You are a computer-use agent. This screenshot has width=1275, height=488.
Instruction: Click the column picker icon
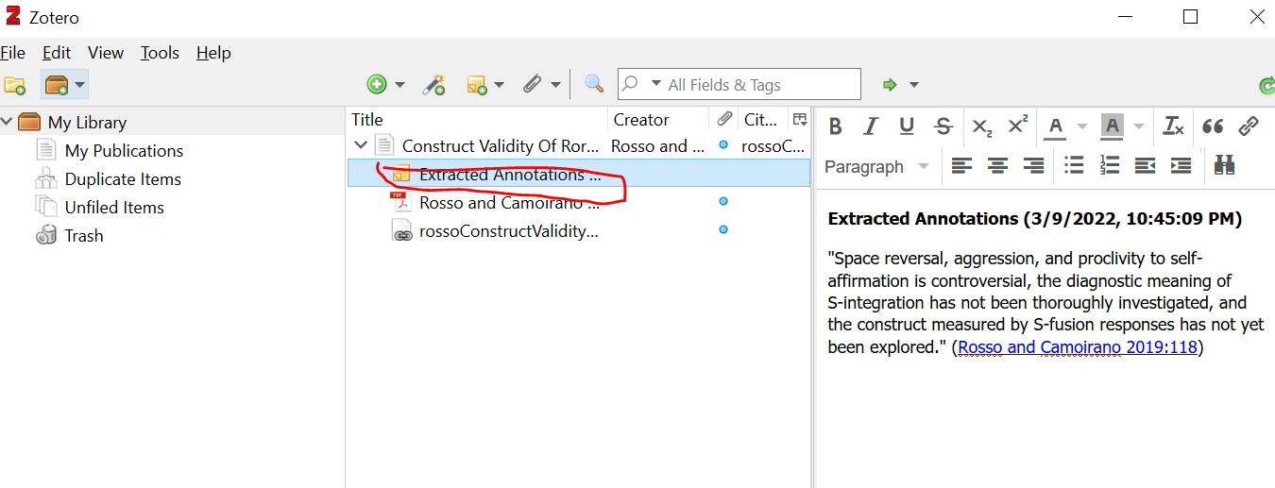[800, 119]
